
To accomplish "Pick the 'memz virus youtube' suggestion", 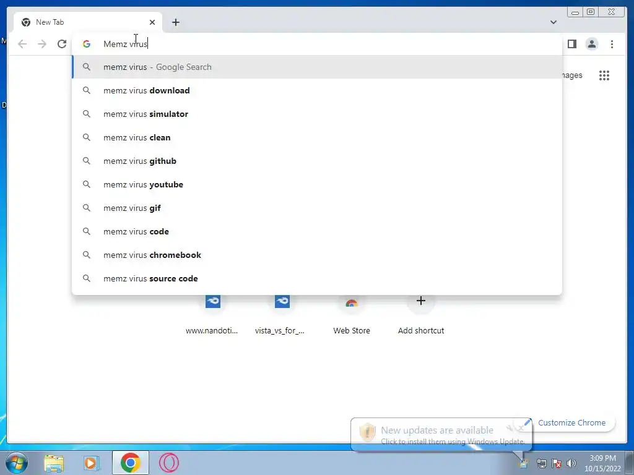I will tap(317, 184).
